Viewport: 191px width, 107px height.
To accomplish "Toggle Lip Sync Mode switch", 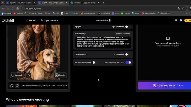I will [128, 27].
